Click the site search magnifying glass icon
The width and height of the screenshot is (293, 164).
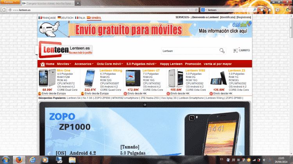click(x=222, y=51)
